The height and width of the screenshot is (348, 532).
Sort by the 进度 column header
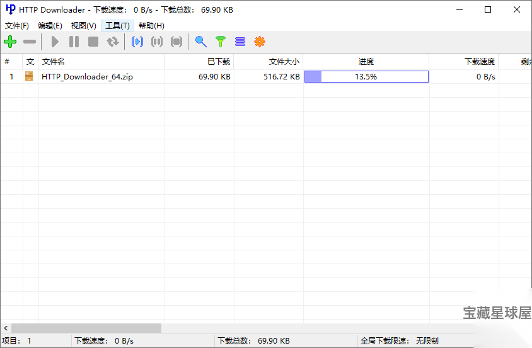[366, 62]
